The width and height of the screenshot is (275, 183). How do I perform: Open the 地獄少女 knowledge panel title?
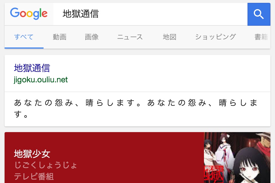click(32, 154)
